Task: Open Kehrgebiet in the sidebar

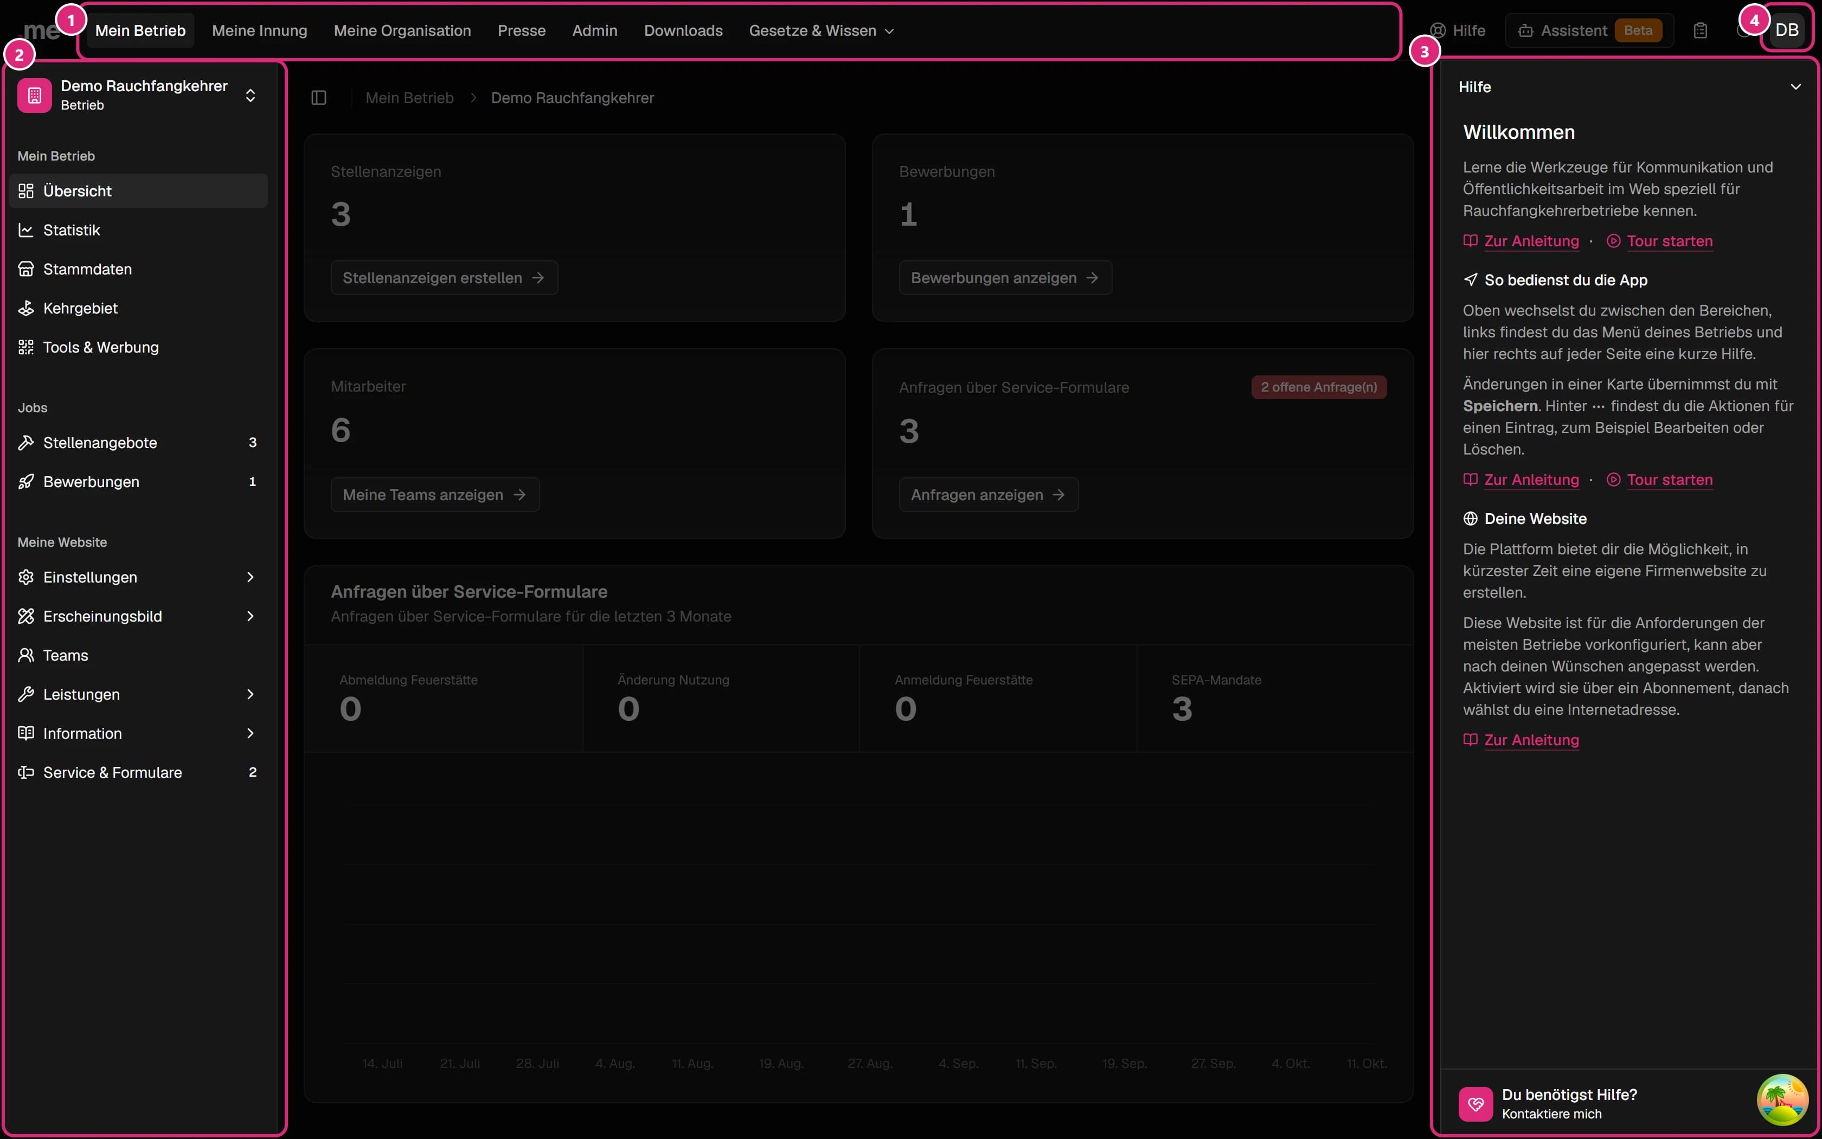Action: pos(138,308)
